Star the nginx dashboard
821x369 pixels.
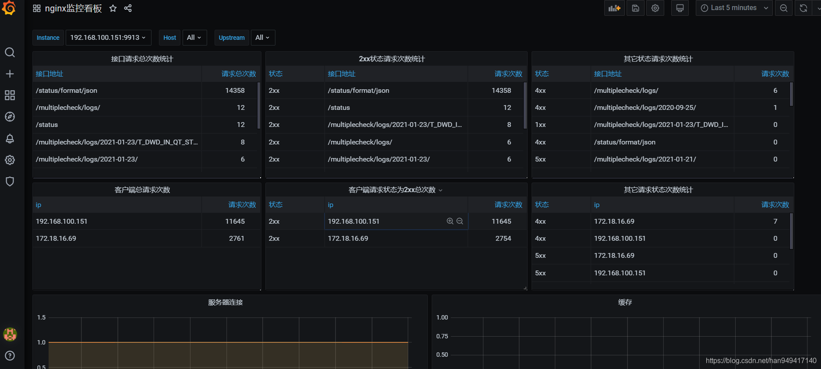pos(113,8)
